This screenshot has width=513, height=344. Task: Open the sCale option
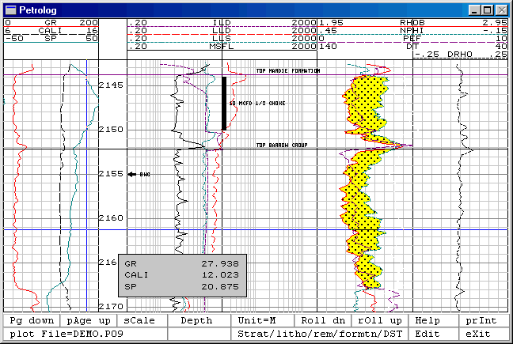[139, 320]
